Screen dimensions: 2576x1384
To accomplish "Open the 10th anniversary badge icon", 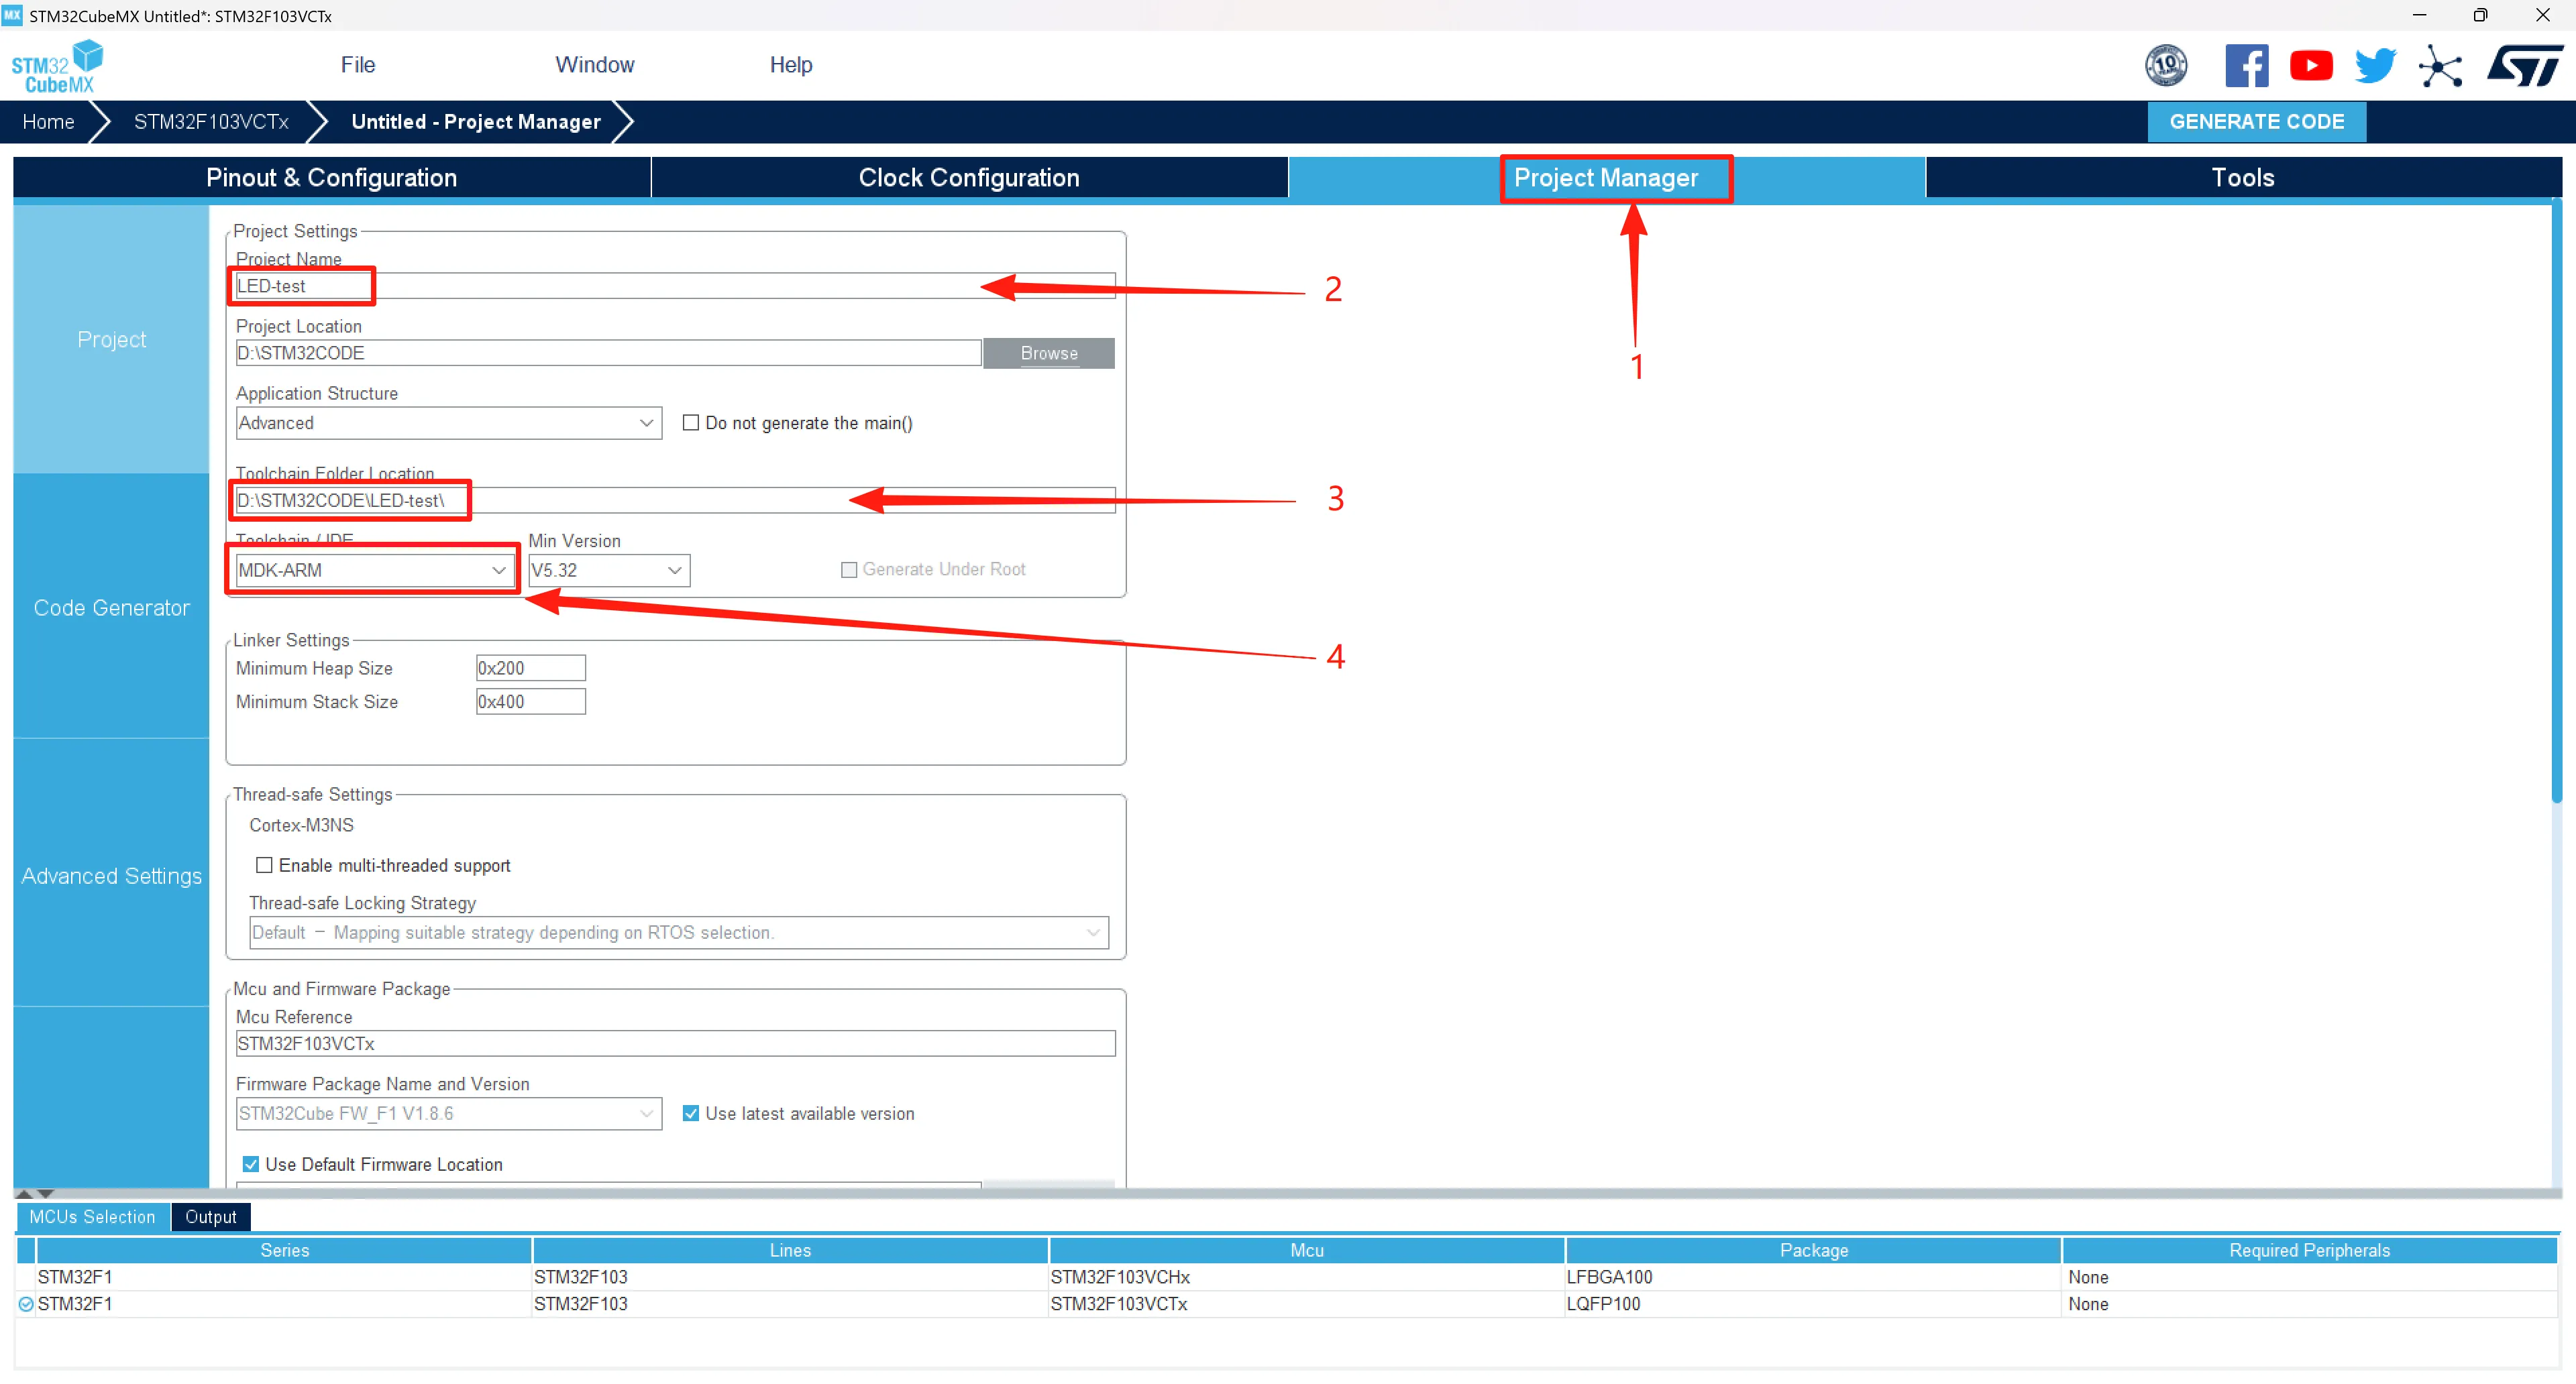I will tap(2166, 66).
